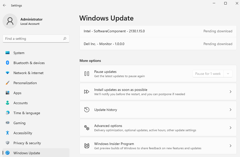Open Time & language settings
Image resolution: width=240 pixels, height=157 pixels.
(x=36, y=113)
